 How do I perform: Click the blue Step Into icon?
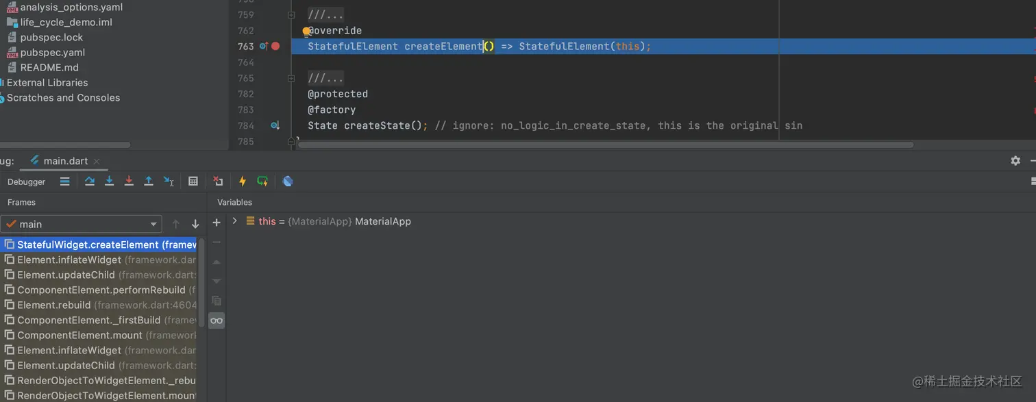(x=109, y=181)
